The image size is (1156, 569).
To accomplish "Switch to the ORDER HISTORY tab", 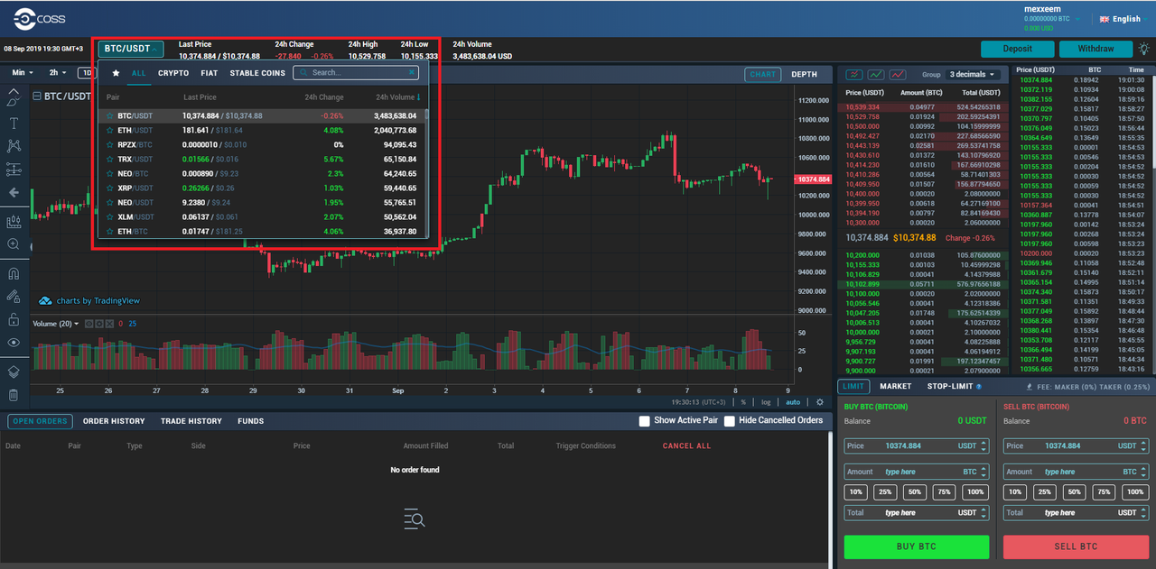I will pyautogui.click(x=114, y=421).
